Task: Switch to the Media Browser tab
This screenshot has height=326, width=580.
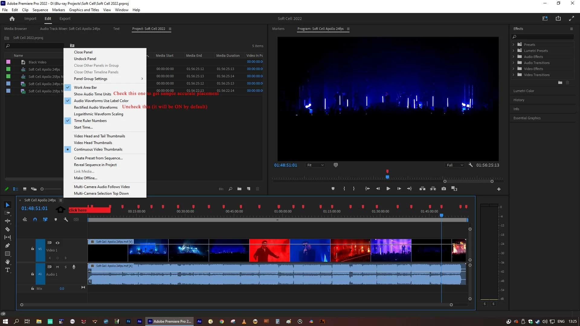Action: [15, 29]
